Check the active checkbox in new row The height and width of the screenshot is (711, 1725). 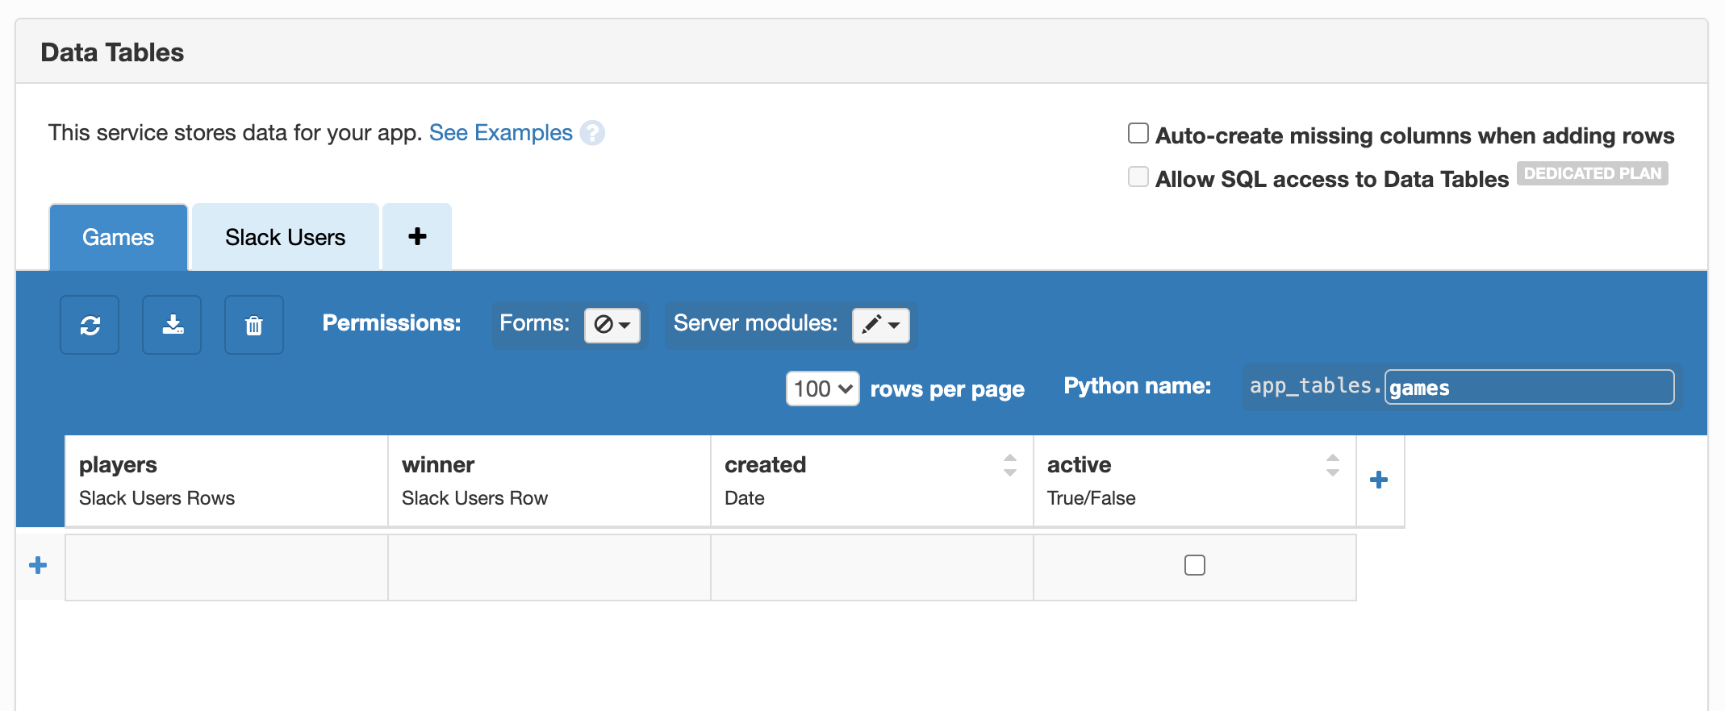(x=1194, y=566)
